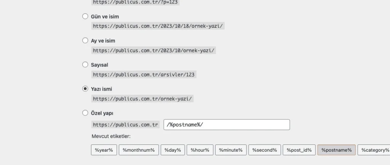This screenshot has width=390, height=165.
Task: Select the 'Gün ve isim' radio button
Action: (85, 17)
